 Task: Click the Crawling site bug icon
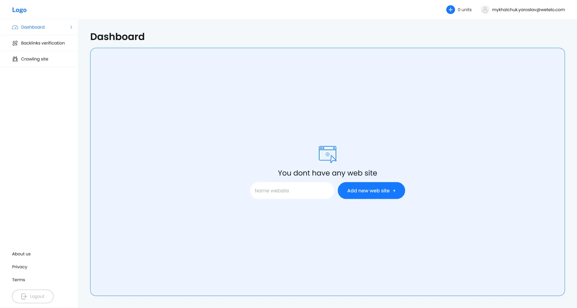15,59
